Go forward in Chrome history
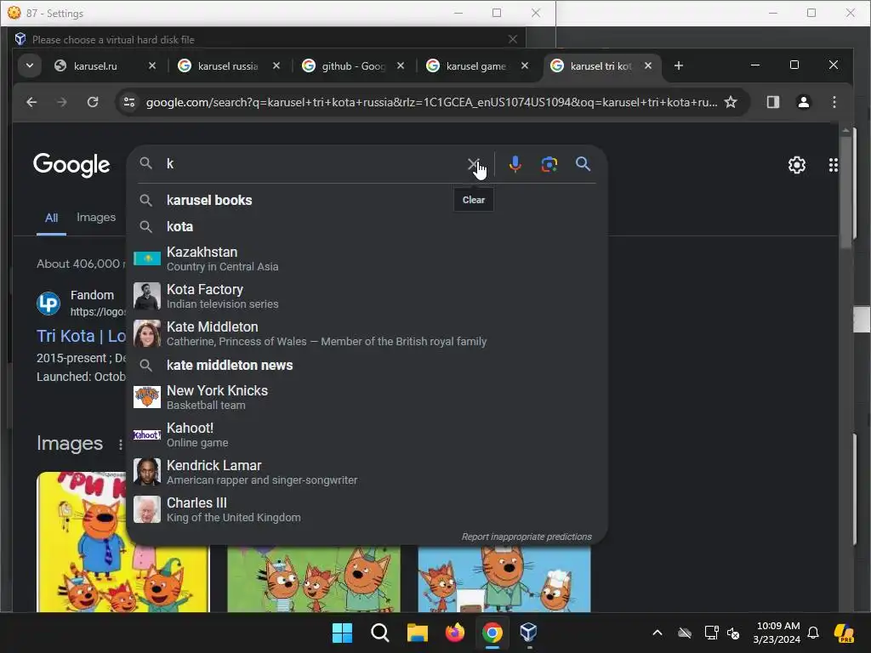The width and height of the screenshot is (871, 653). (x=61, y=102)
